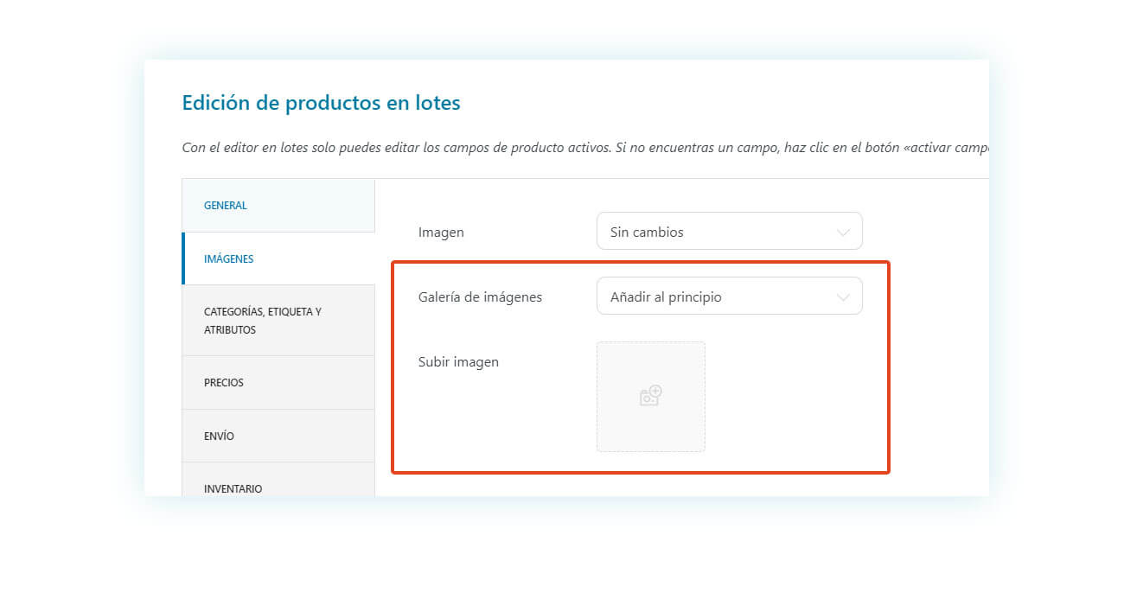Image resolution: width=1124 pixels, height=612 pixels.
Task: Click the Subir imagen label
Action: click(x=458, y=362)
